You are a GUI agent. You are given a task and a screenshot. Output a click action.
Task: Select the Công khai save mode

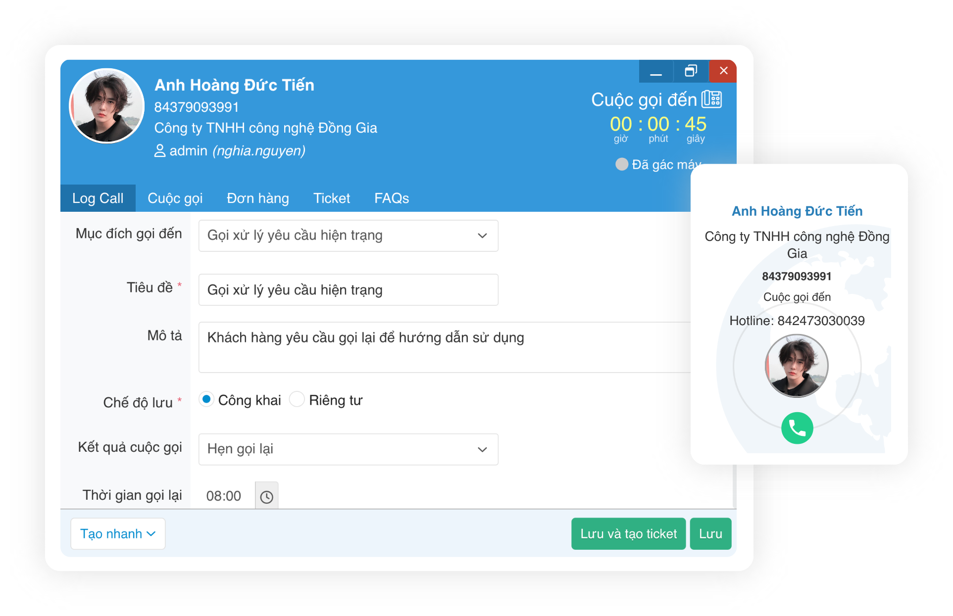pyautogui.click(x=206, y=399)
